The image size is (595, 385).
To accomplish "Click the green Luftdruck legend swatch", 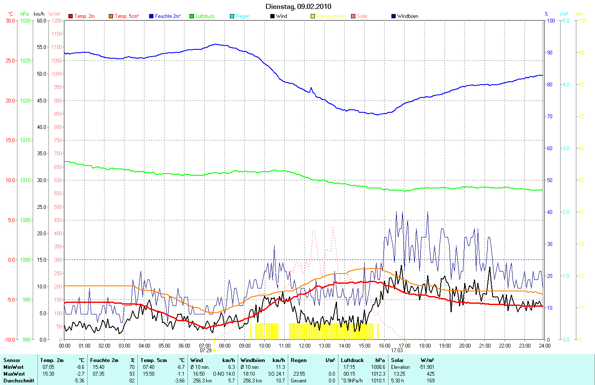I will click(192, 16).
